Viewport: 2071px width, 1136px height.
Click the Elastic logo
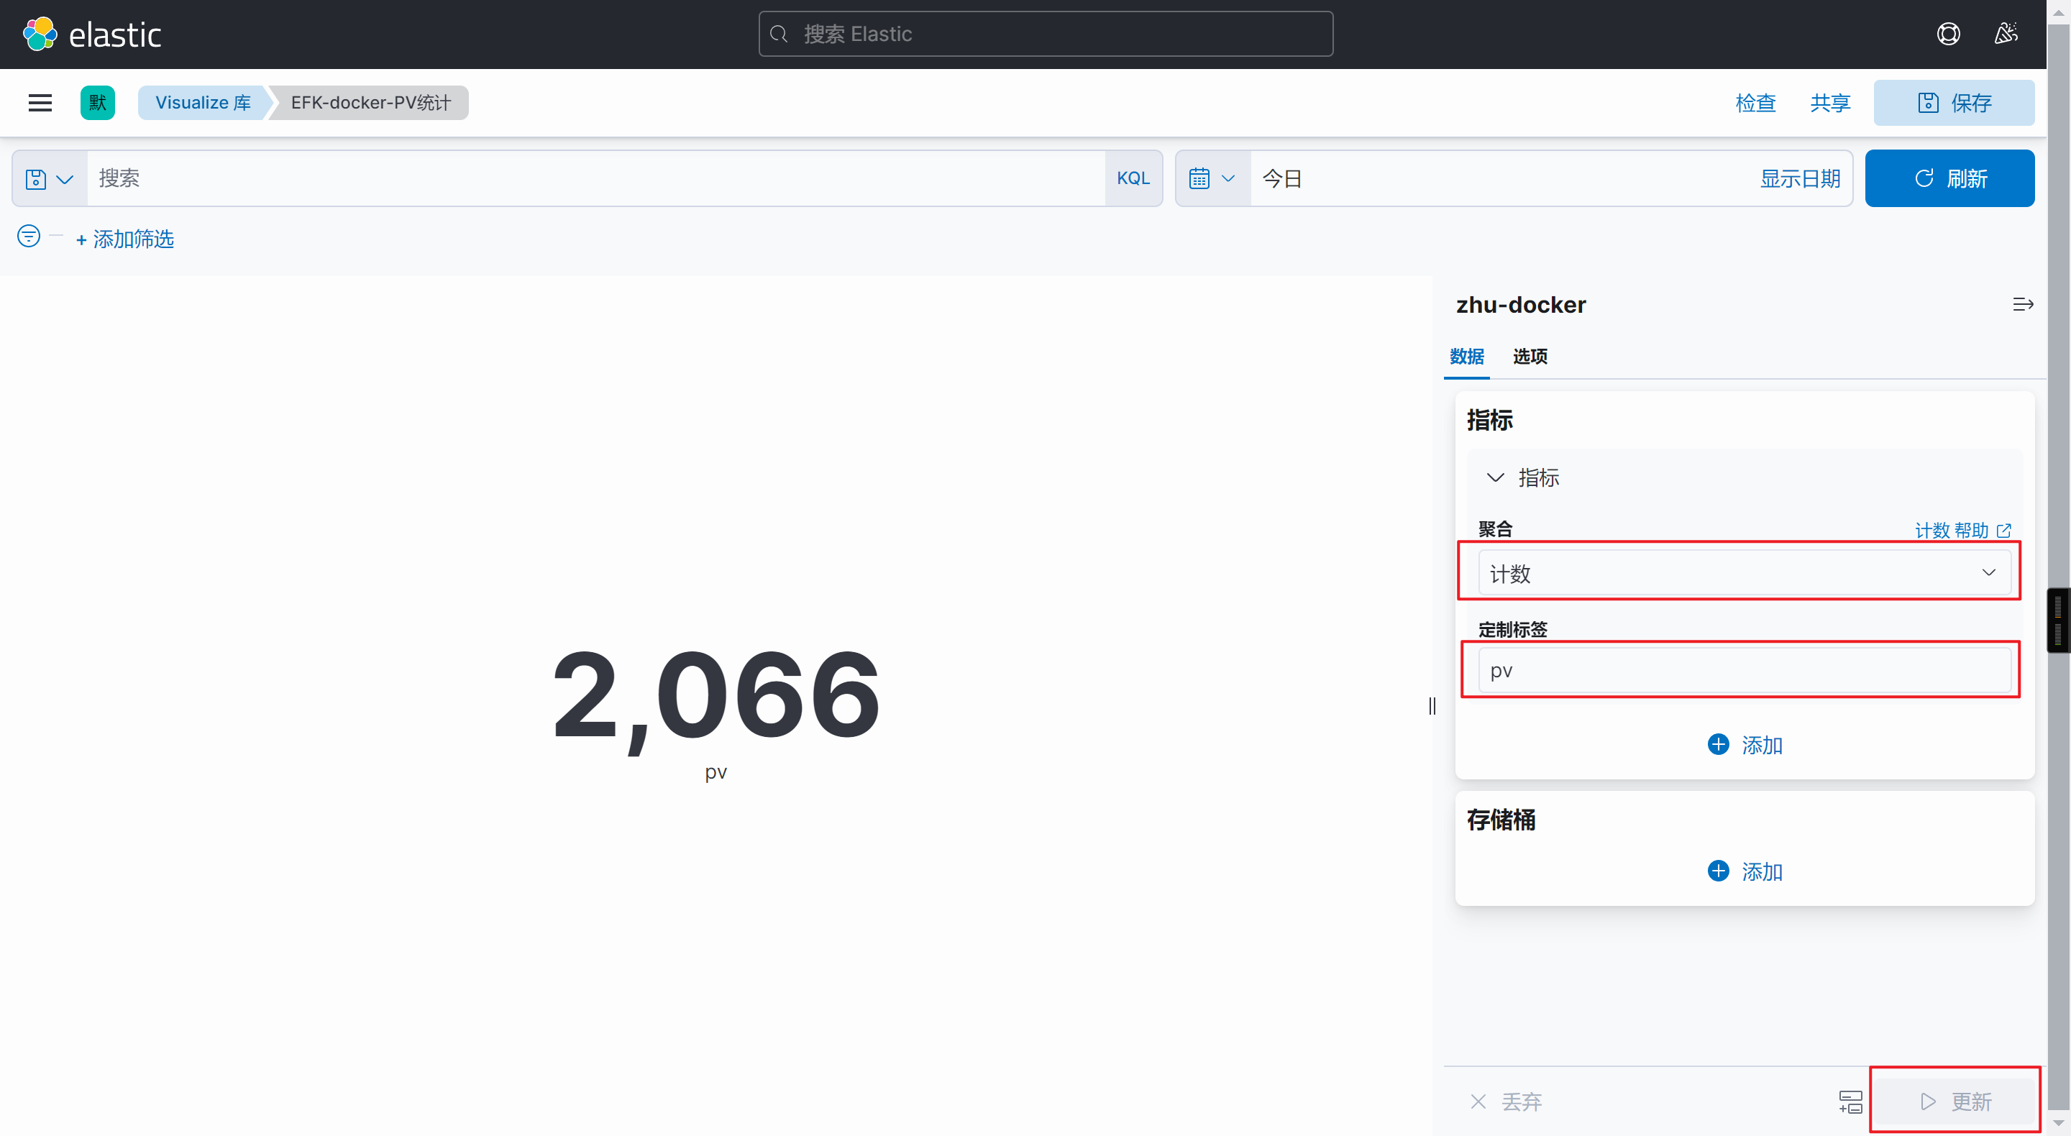tap(91, 34)
